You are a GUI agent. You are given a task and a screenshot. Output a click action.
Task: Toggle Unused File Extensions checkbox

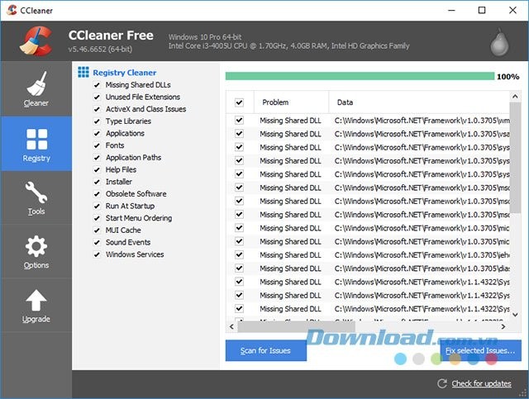97,97
